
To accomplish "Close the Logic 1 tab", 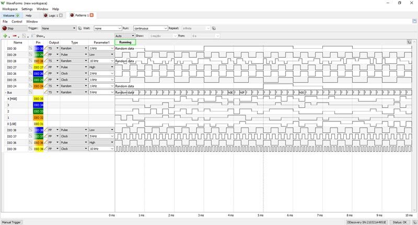I will (x=61, y=16).
